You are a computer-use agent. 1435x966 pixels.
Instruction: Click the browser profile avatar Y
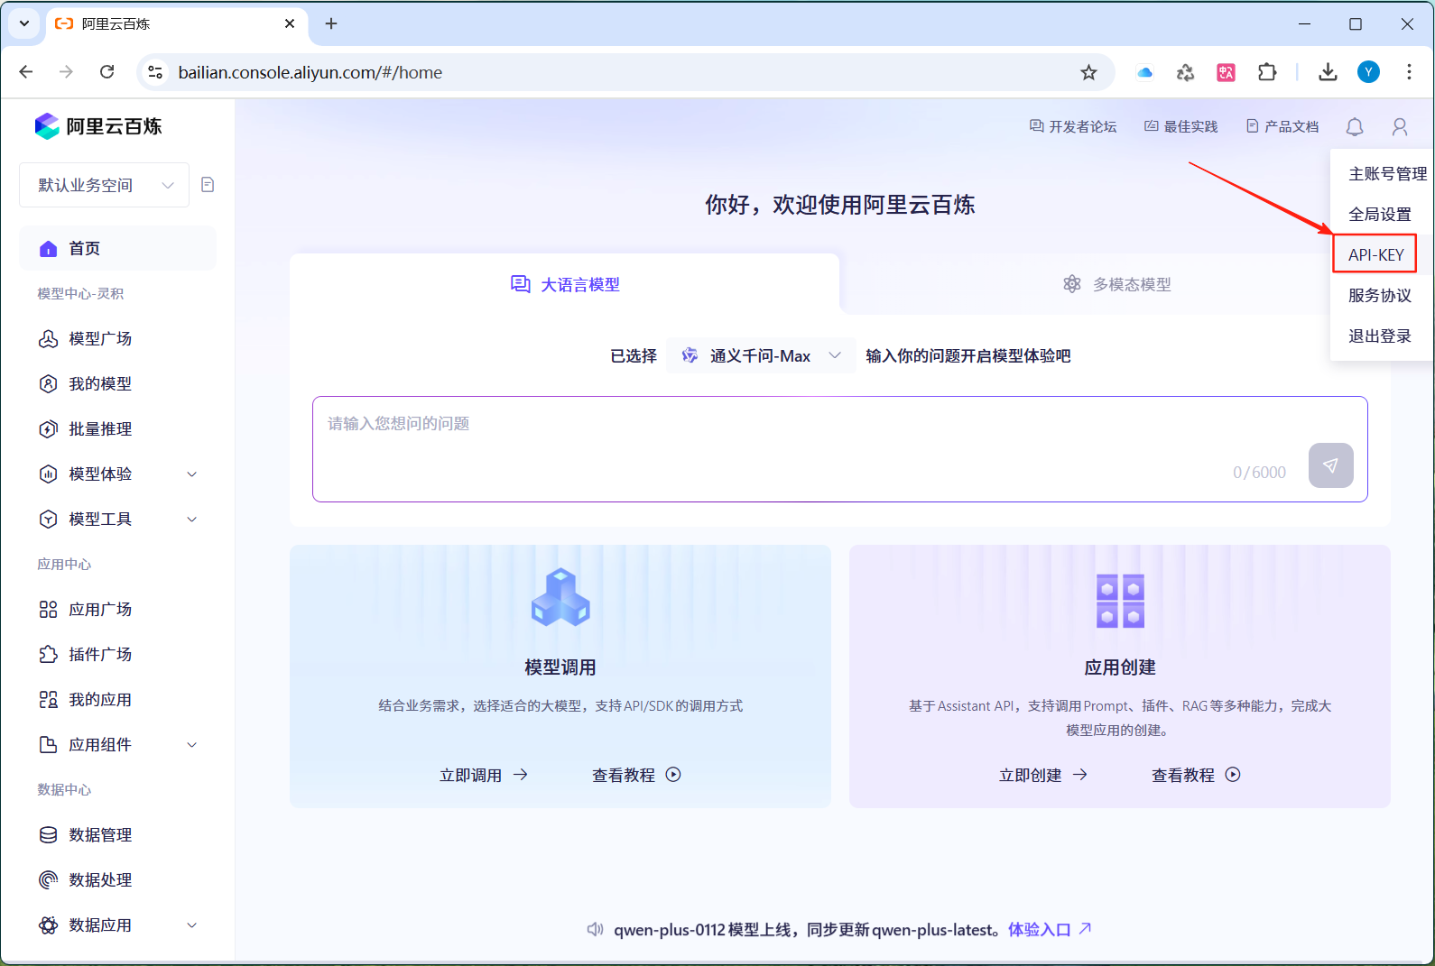point(1369,72)
